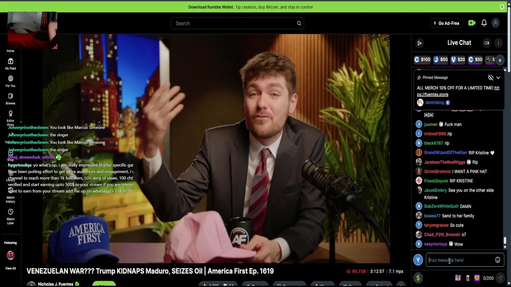This screenshot has width=511, height=287.
Task: Click the $100 rant chip
Action: pyautogui.click(x=422, y=59)
